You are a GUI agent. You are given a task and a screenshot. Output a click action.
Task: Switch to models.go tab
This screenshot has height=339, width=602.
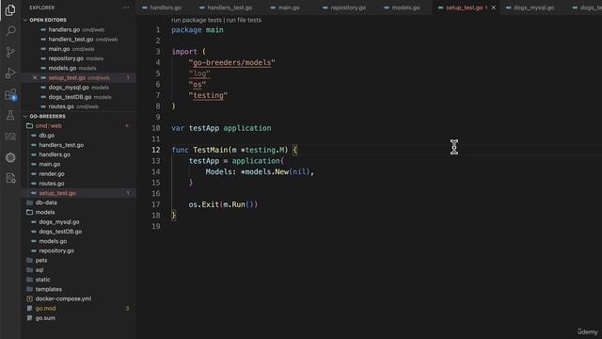tap(405, 8)
